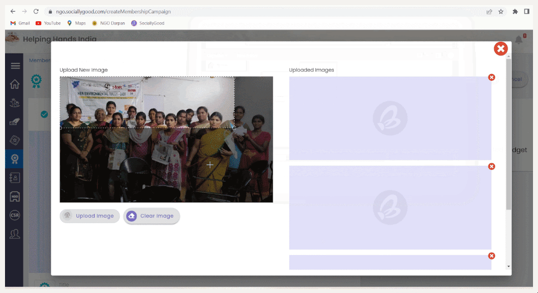Open the membership badge sidebar icon
Image resolution: width=538 pixels, height=293 pixels.
point(14,159)
